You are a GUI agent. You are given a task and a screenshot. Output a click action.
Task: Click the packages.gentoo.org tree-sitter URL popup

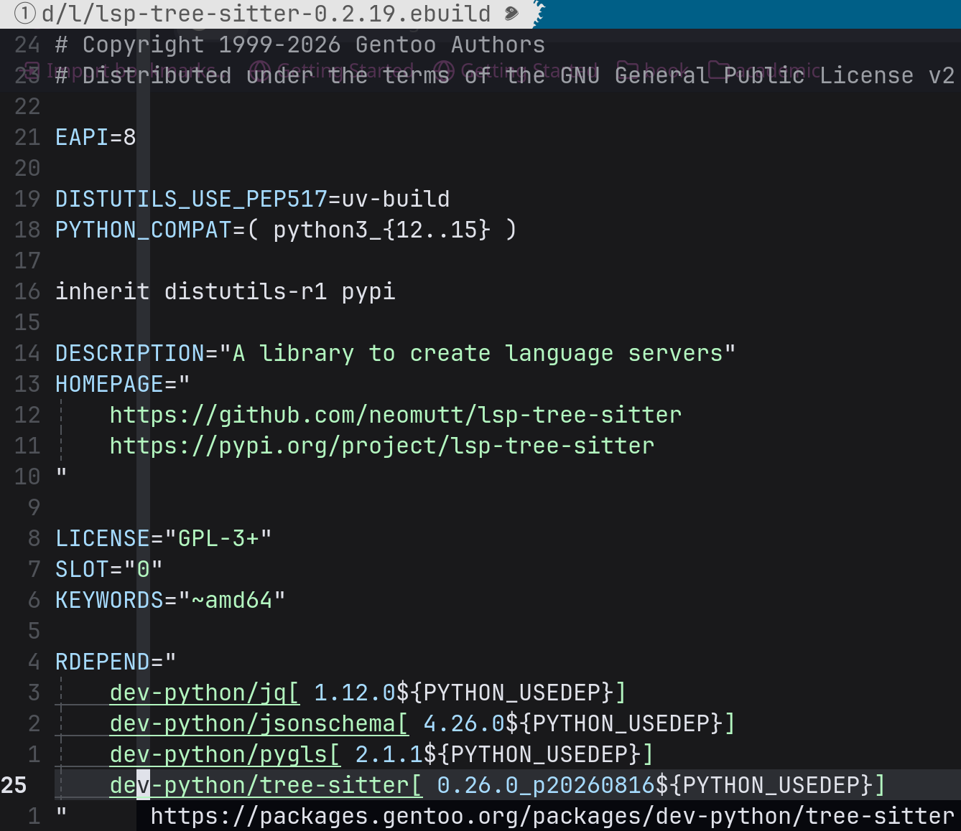tap(552, 816)
